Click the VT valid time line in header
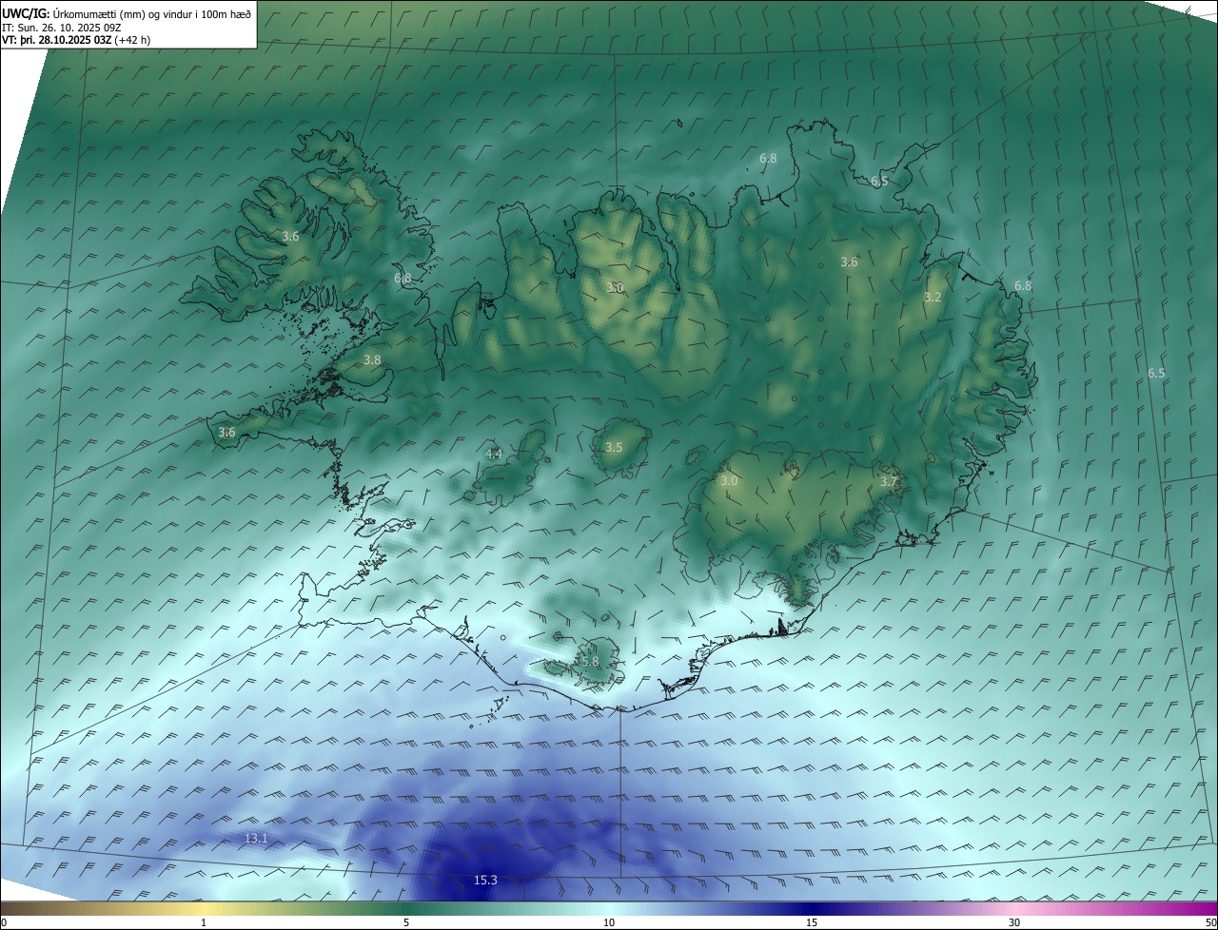 pyautogui.click(x=75, y=40)
